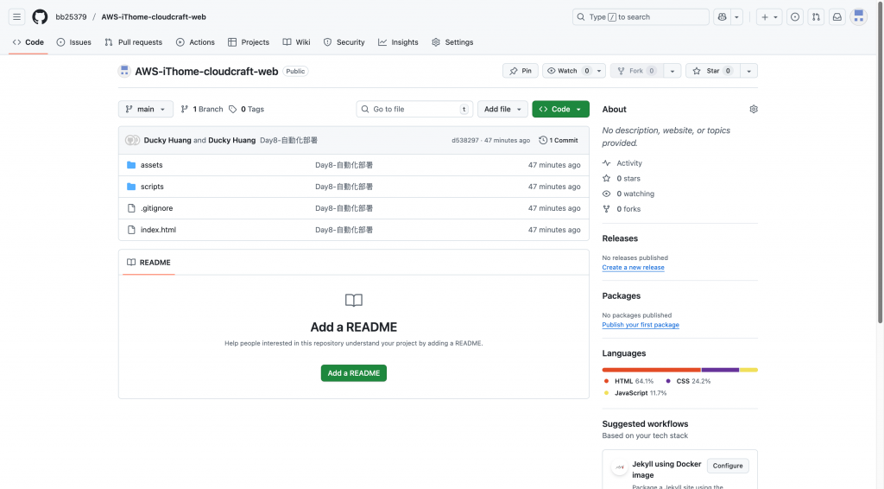This screenshot has height=489, width=884.
Task: Open the scripts folder name
Action: [x=152, y=186]
